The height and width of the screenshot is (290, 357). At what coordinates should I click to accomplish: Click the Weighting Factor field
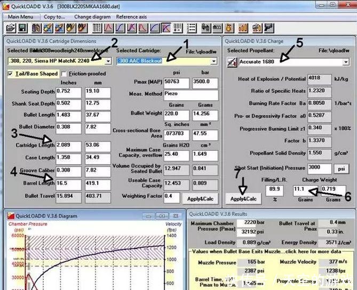[172, 198]
